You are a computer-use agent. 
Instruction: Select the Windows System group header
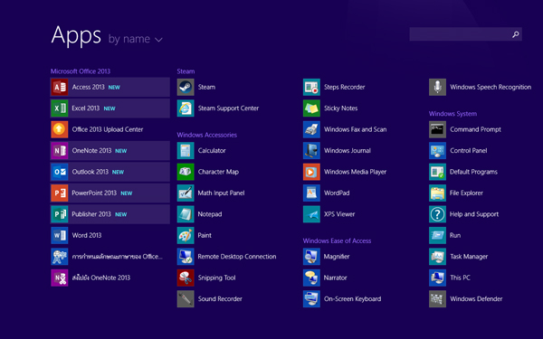[x=452, y=114]
